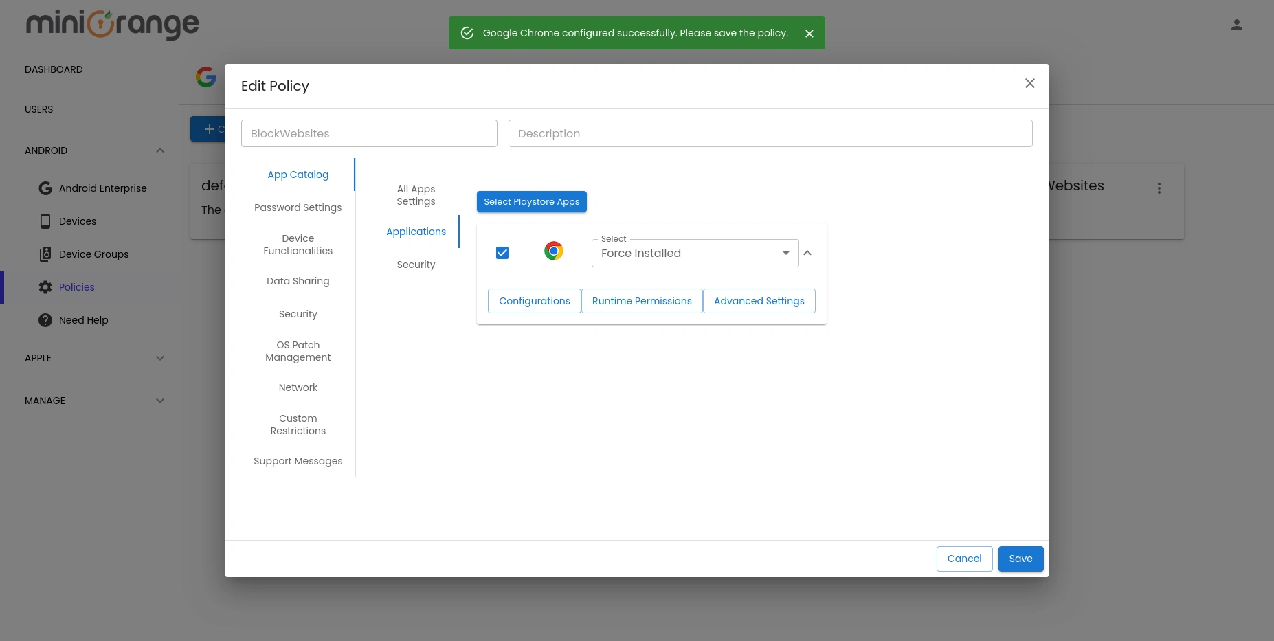This screenshot has height=641, width=1274.
Task: Collapse the Chrome app settings chevron
Action: tap(807, 254)
